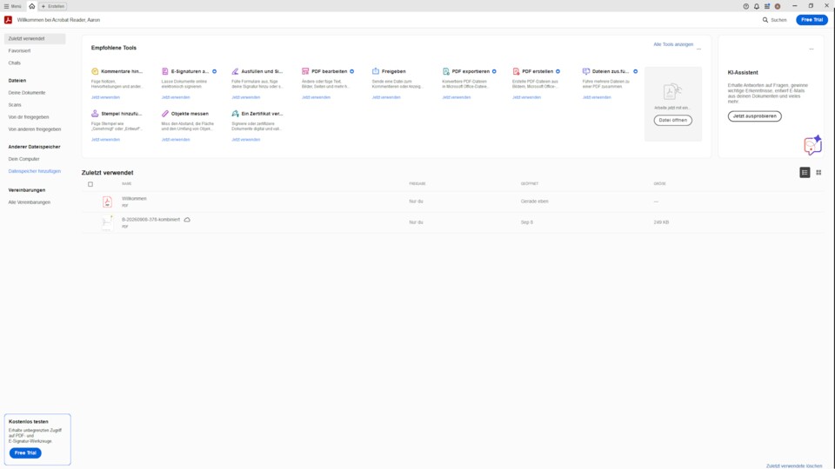Click the Datei öffnen button
Viewport: 835px width, 469px height.
[x=672, y=120]
